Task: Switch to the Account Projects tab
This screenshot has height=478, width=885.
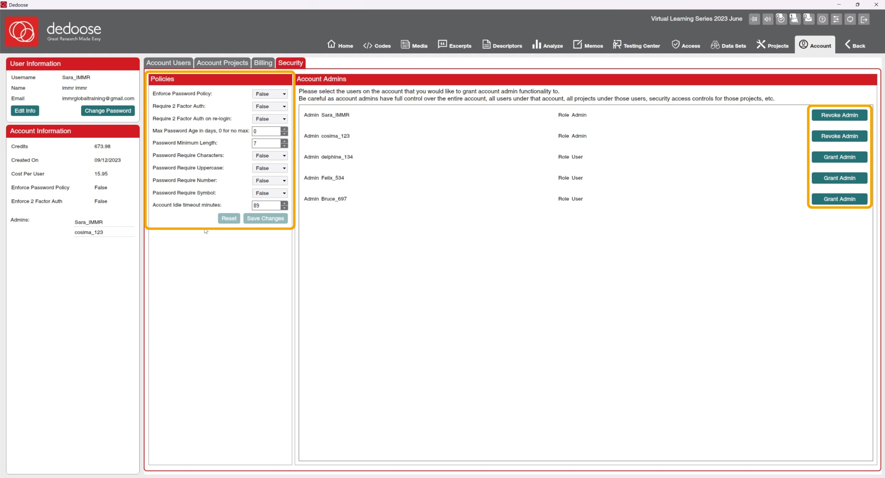Action: coord(222,63)
